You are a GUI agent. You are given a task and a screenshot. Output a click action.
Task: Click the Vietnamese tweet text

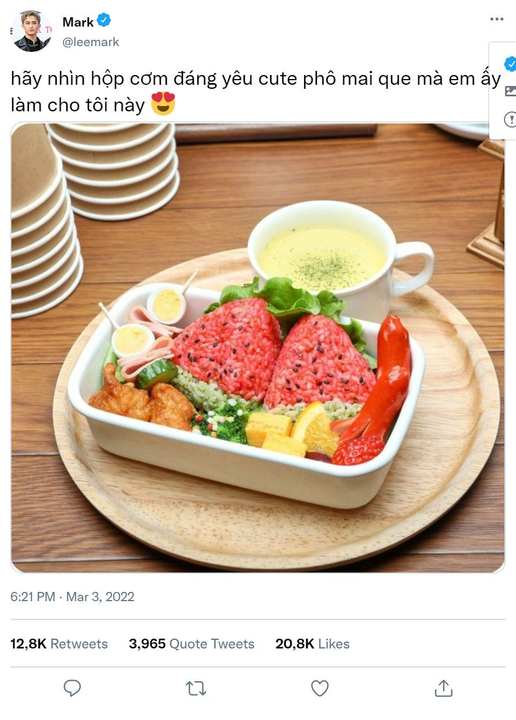[x=256, y=92]
